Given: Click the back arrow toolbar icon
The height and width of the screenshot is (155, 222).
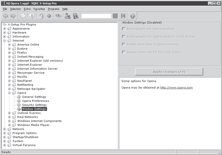Looking at the screenshot, I should [5, 16].
